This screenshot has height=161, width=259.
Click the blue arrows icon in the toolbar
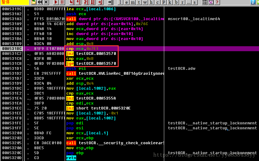coord(253,2)
